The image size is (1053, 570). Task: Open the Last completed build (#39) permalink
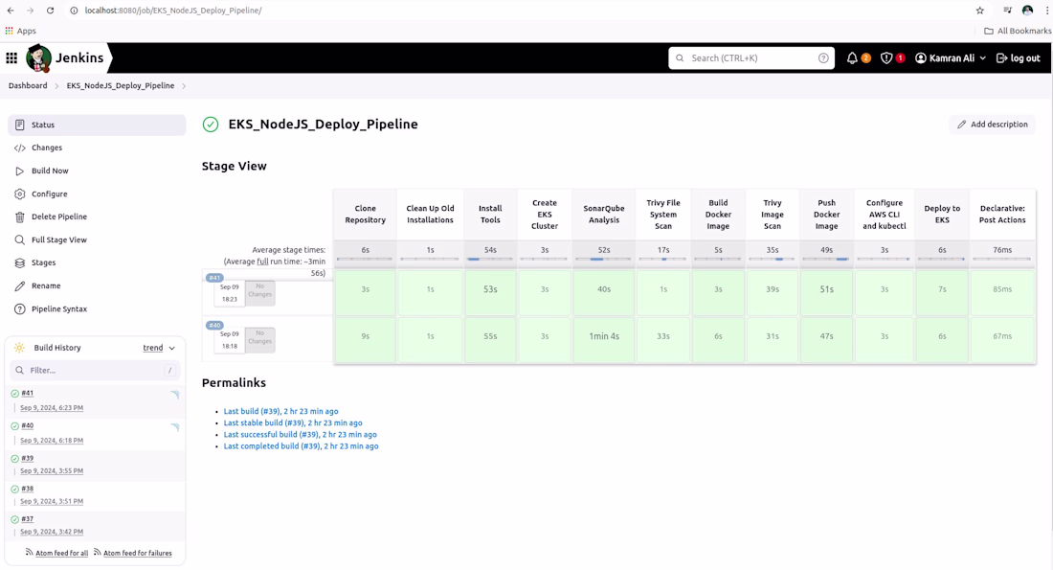click(x=301, y=446)
